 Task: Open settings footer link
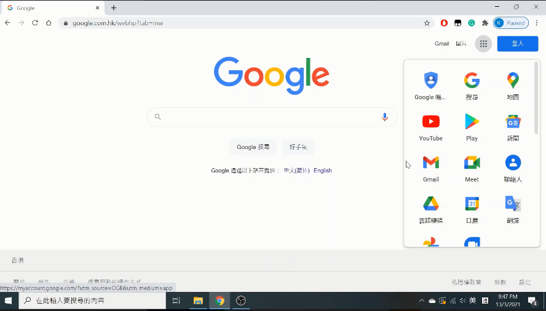point(525,283)
